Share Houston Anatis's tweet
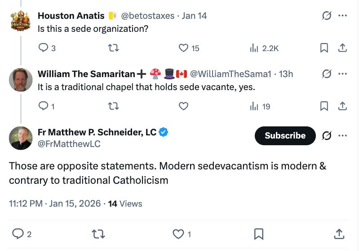Viewport: 359px width, 251px height. tap(342, 48)
